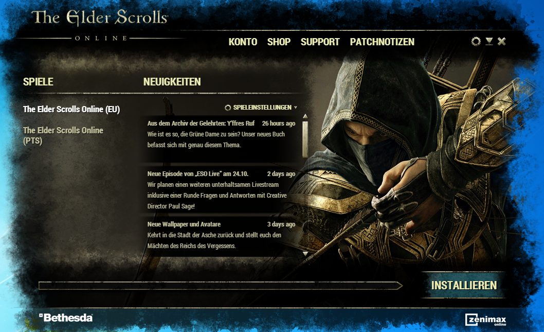Expand the Spieleinstellungen dropdown arrow
The width and height of the screenshot is (544, 332).
(296, 108)
